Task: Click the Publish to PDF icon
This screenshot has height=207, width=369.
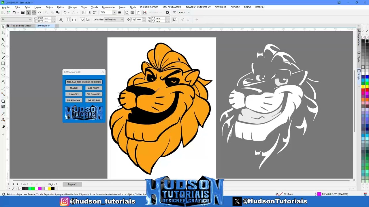Action: [x=95, y=12]
